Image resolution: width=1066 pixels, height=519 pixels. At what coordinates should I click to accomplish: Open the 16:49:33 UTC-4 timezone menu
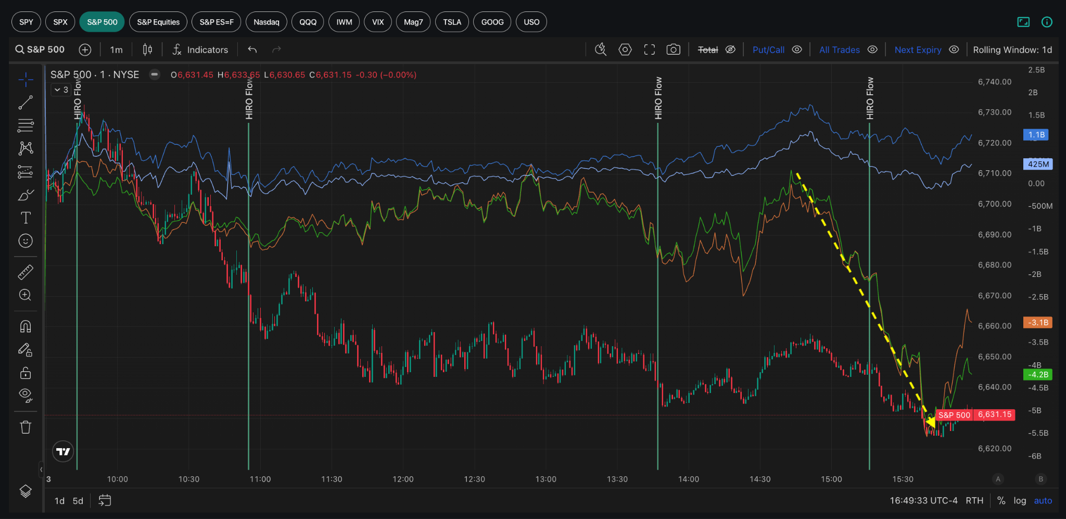point(923,501)
